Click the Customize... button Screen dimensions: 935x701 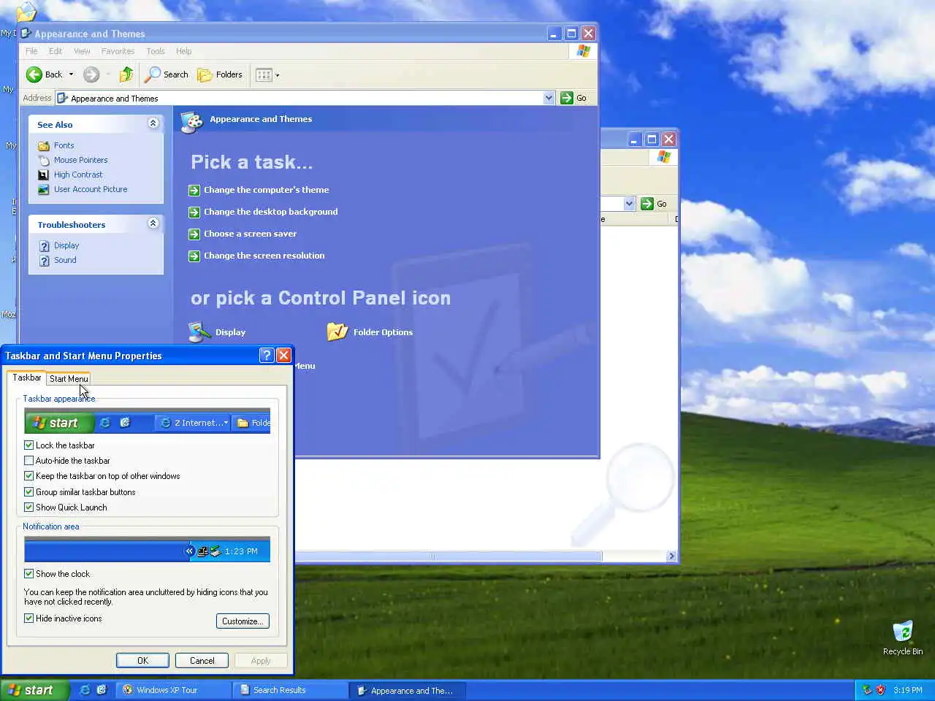[x=243, y=621]
